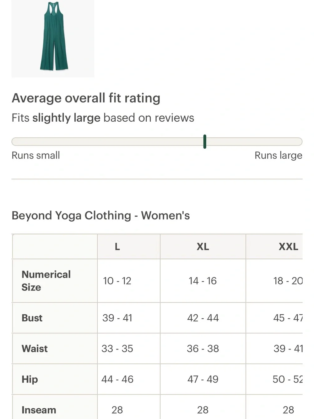Click the Average overall fit rating heading
The width and height of the screenshot is (314, 419).
[x=86, y=98]
